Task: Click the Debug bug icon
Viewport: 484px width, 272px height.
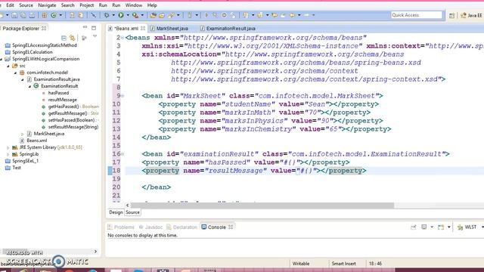Action: tap(107, 15)
